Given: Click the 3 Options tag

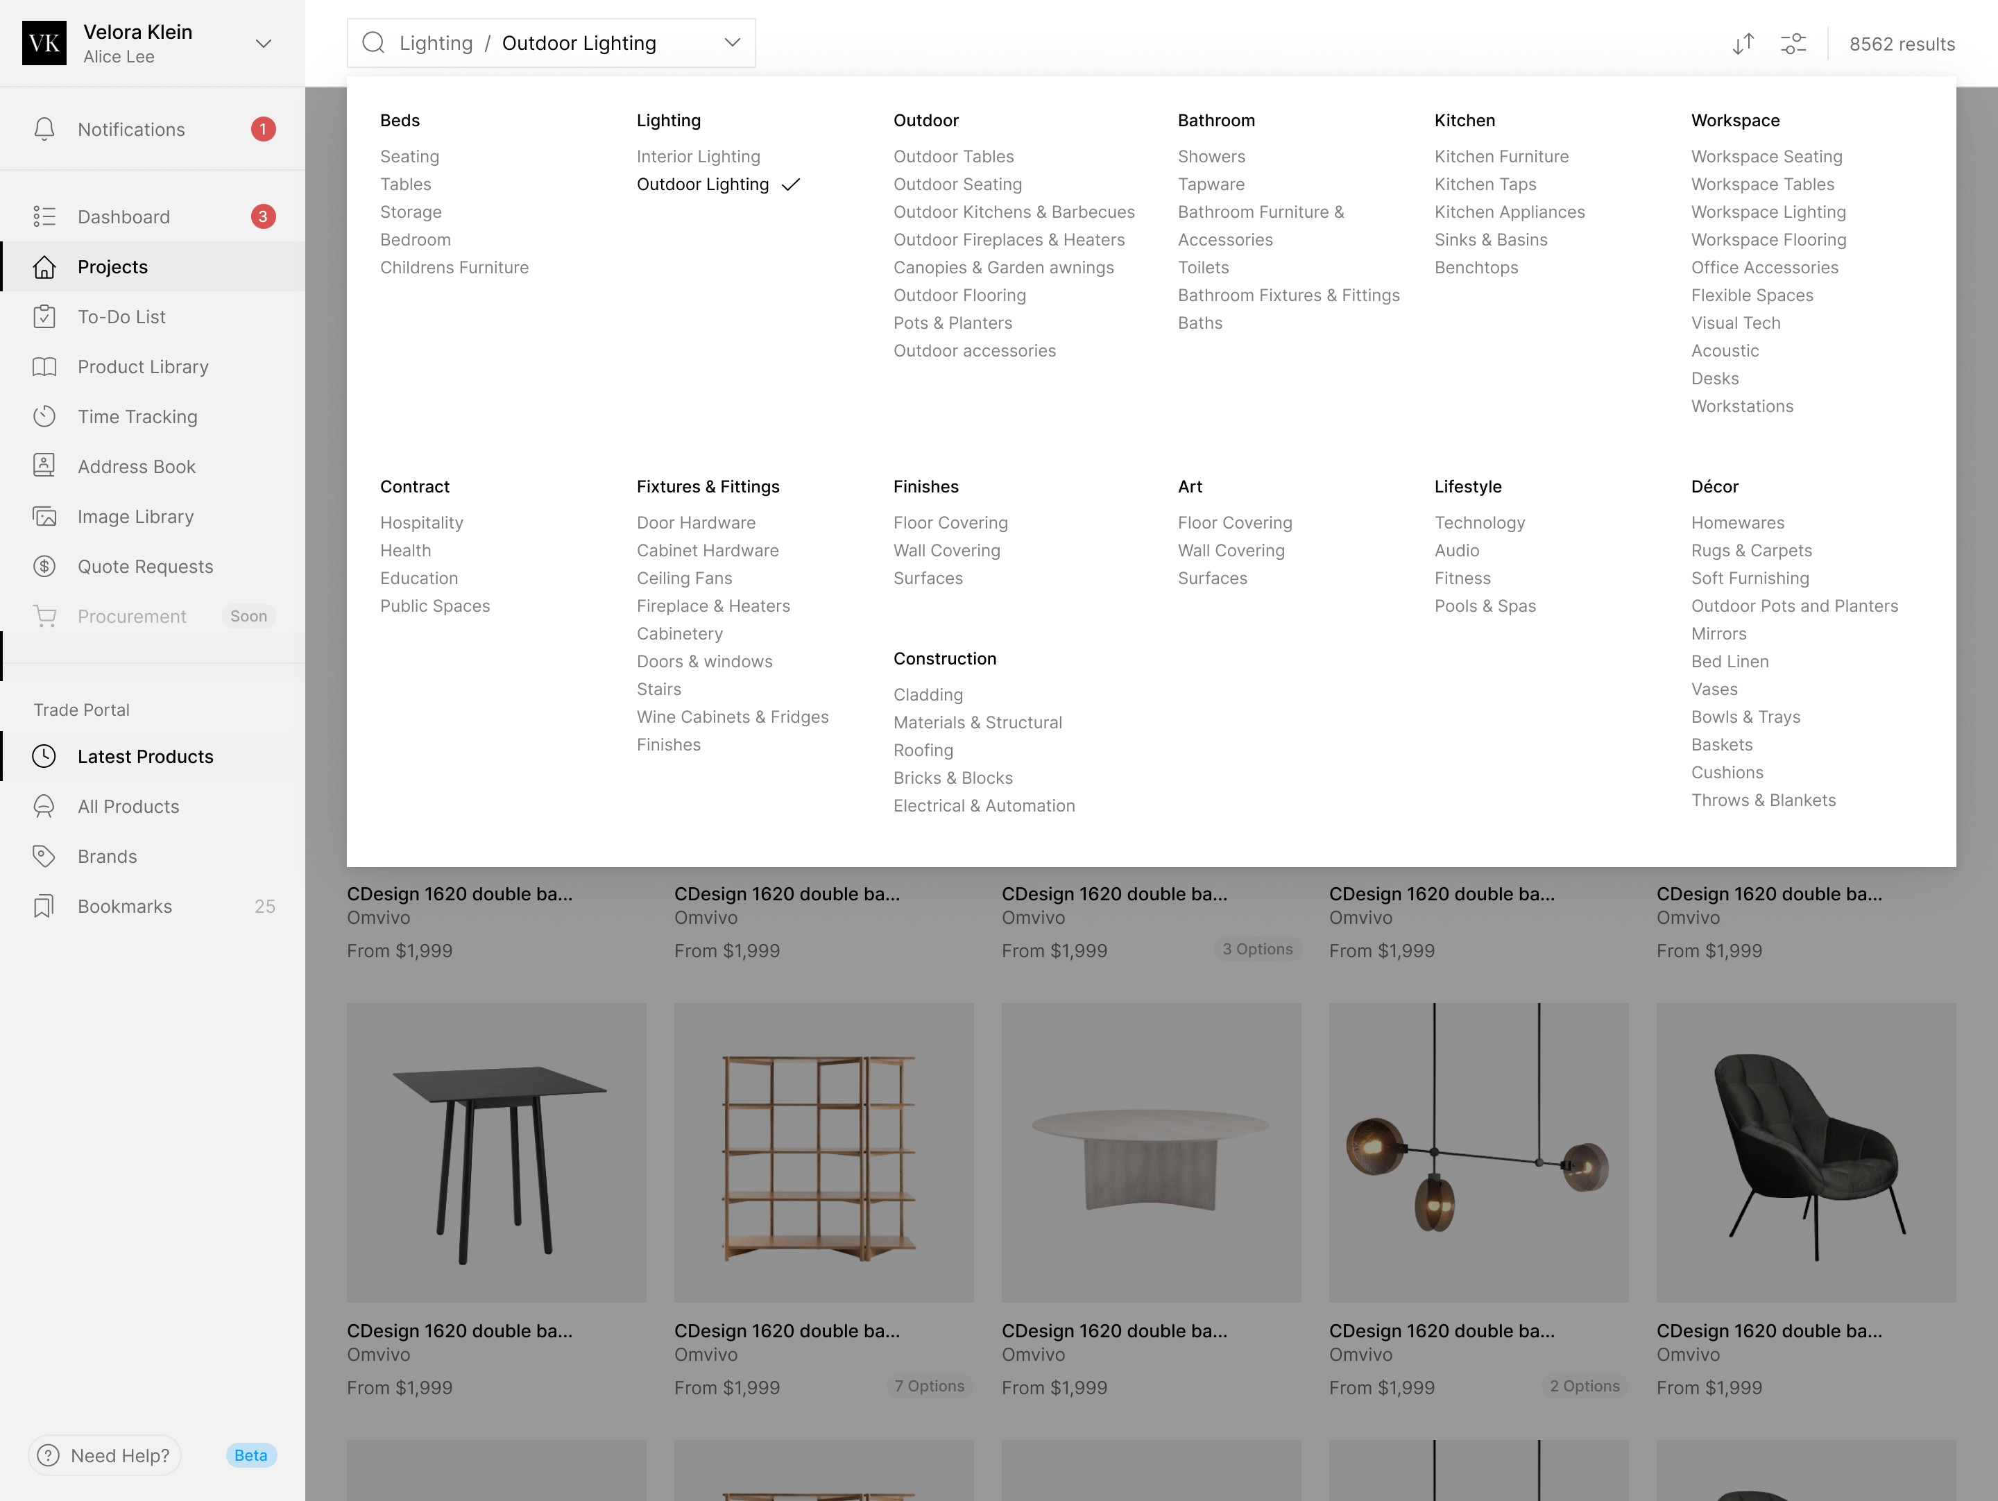Looking at the screenshot, I should point(1256,948).
